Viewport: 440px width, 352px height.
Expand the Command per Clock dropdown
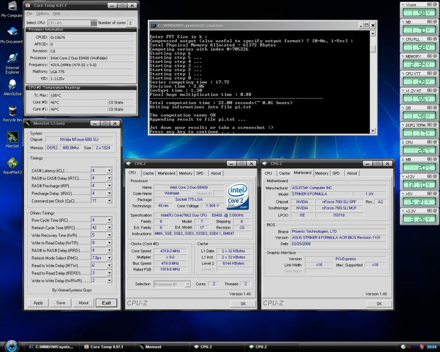coord(109,200)
